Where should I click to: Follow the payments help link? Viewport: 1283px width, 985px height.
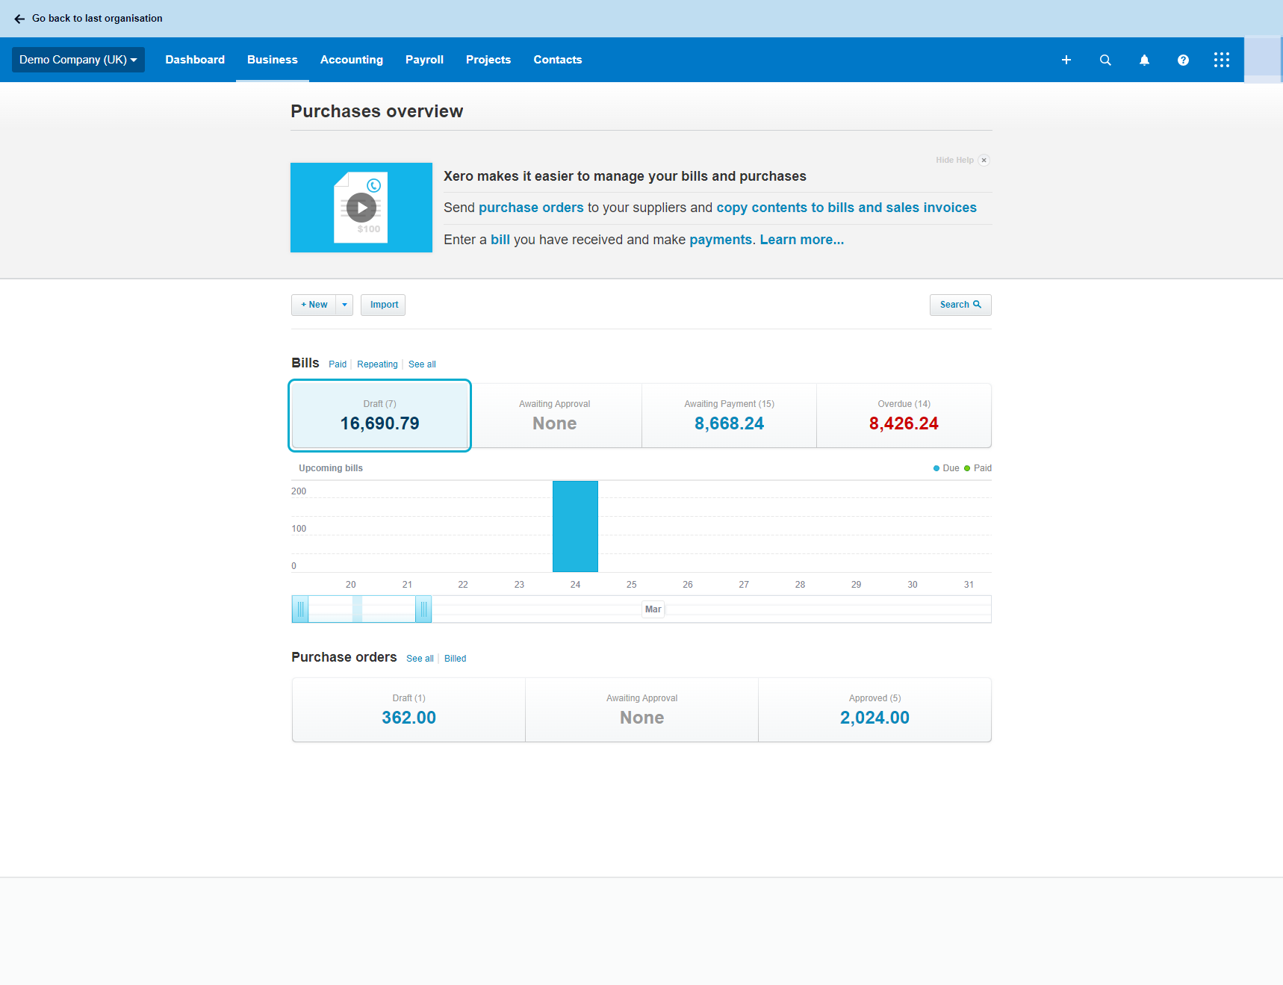(x=721, y=240)
